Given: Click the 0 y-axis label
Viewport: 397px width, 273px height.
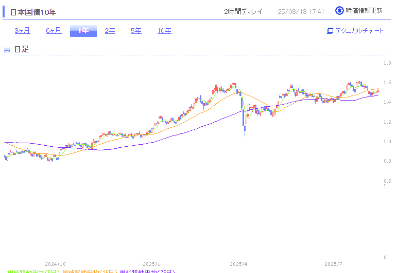Looking at the screenshot, I should 385,258.
